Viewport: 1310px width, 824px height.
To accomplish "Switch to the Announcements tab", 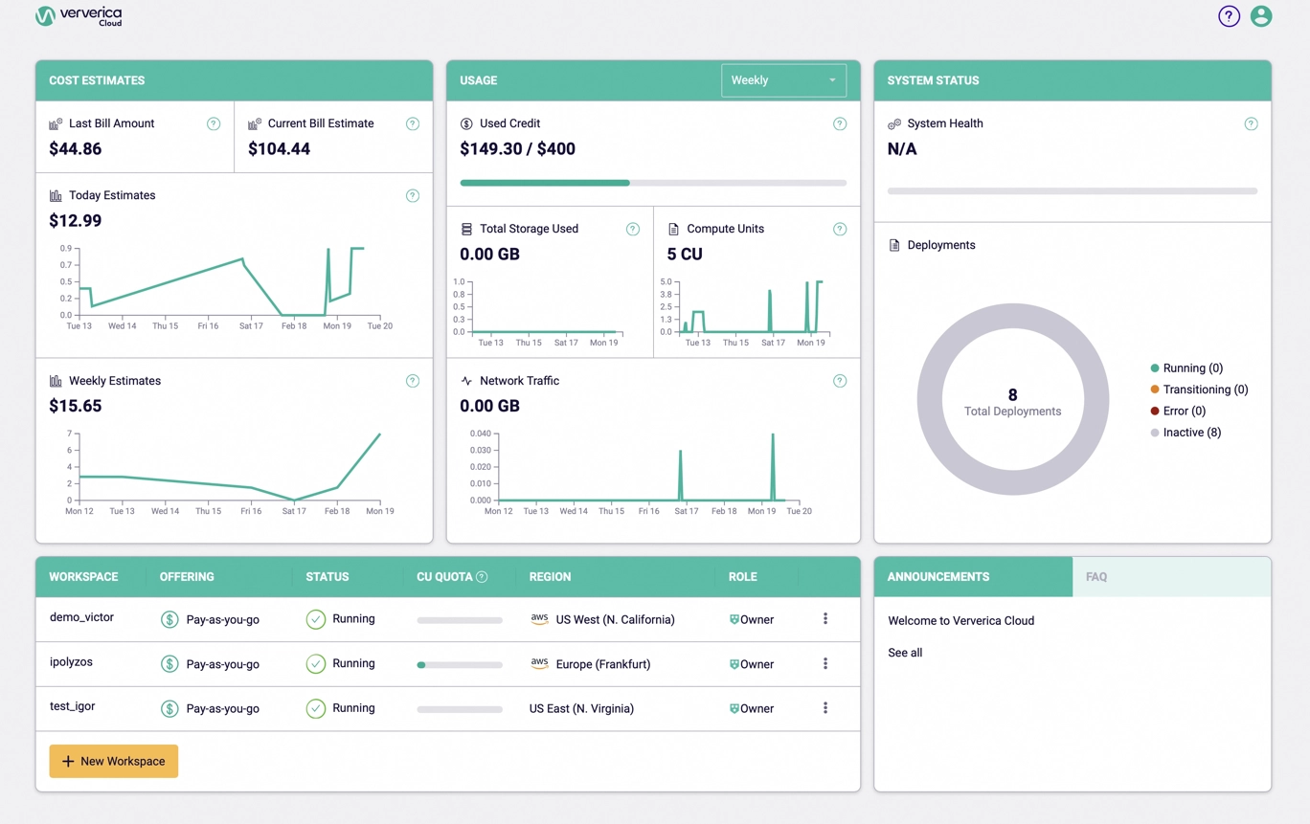I will (973, 577).
